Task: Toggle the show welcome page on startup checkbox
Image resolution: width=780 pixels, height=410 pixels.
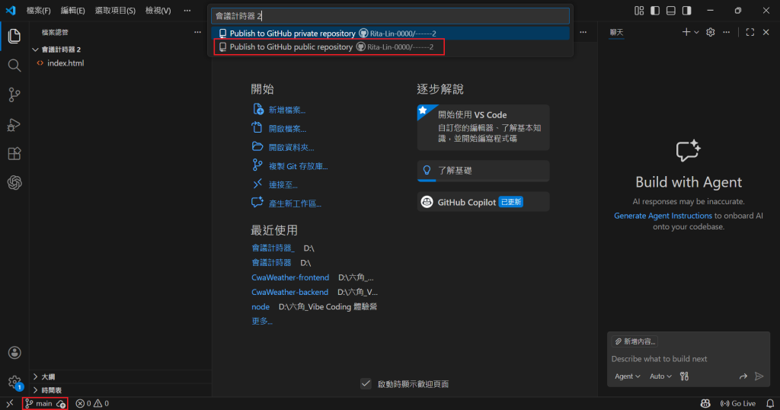Action: point(366,383)
